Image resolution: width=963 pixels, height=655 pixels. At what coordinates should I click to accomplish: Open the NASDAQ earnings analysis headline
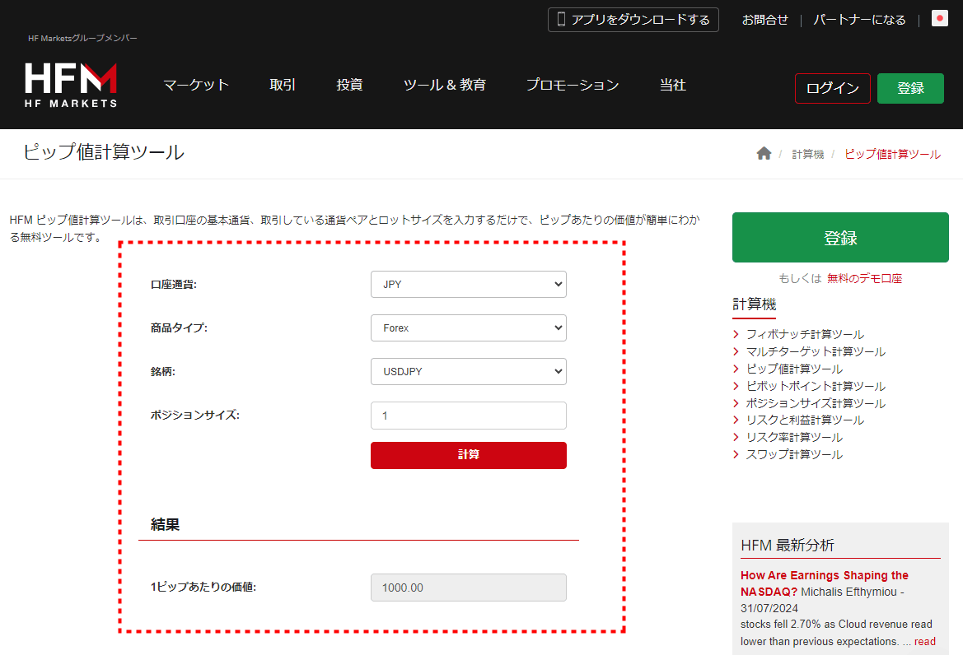[x=825, y=583]
